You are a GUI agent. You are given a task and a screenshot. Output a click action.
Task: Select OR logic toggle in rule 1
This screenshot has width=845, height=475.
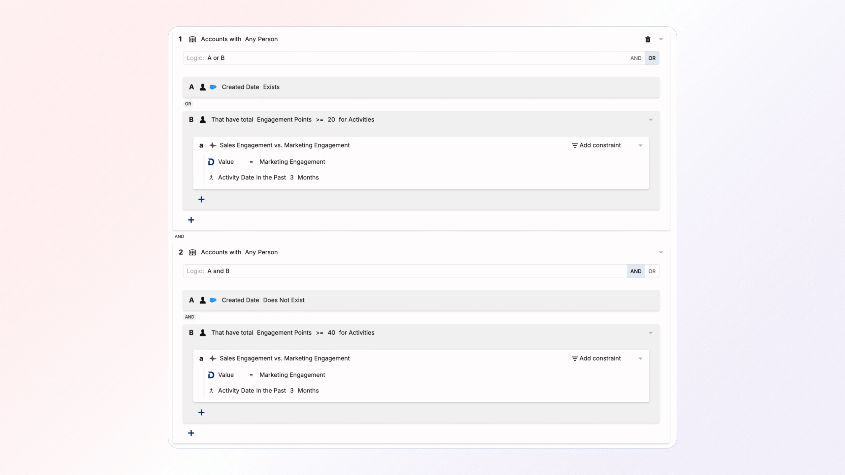(x=652, y=58)
